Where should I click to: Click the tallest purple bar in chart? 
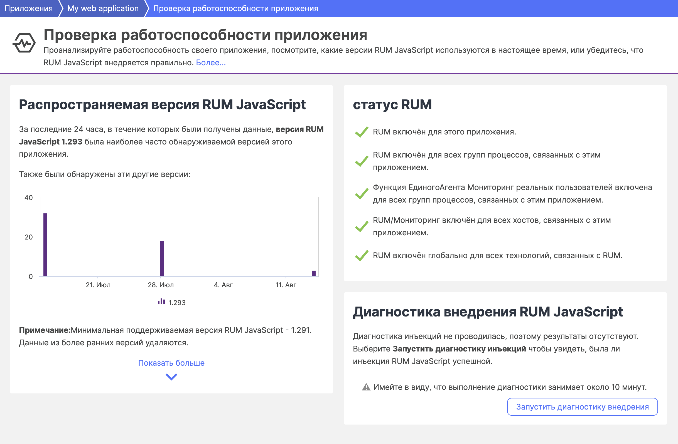click(45, 245)
